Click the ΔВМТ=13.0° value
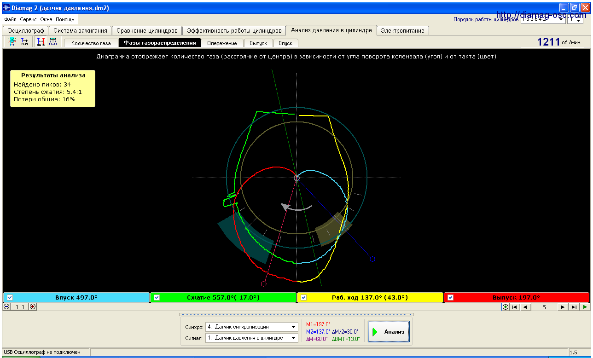The height and width of the screenshot is (358, 593). coord(345,339)
